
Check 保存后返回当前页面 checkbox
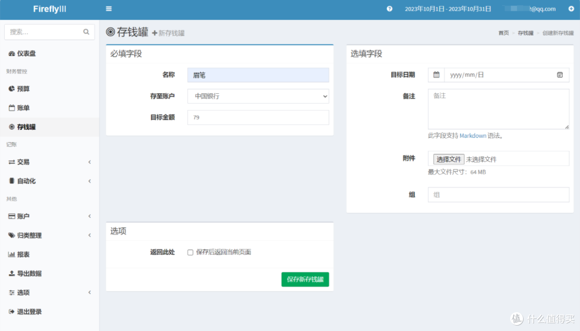coord(190,252)
